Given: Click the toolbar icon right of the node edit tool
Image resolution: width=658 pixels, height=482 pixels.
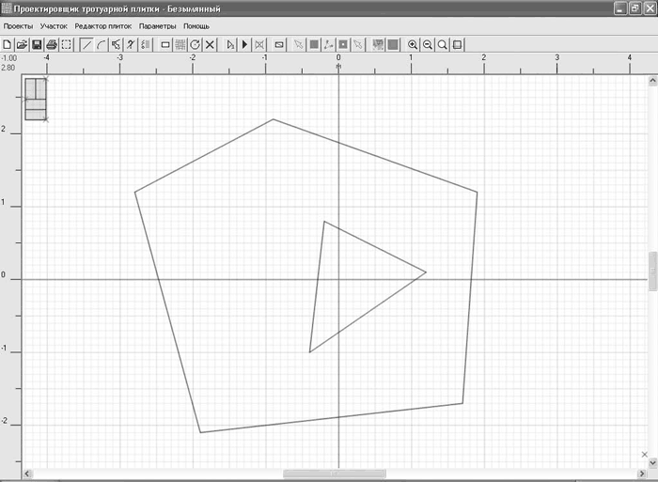Looking at the screenshot, I should (131, 44).
